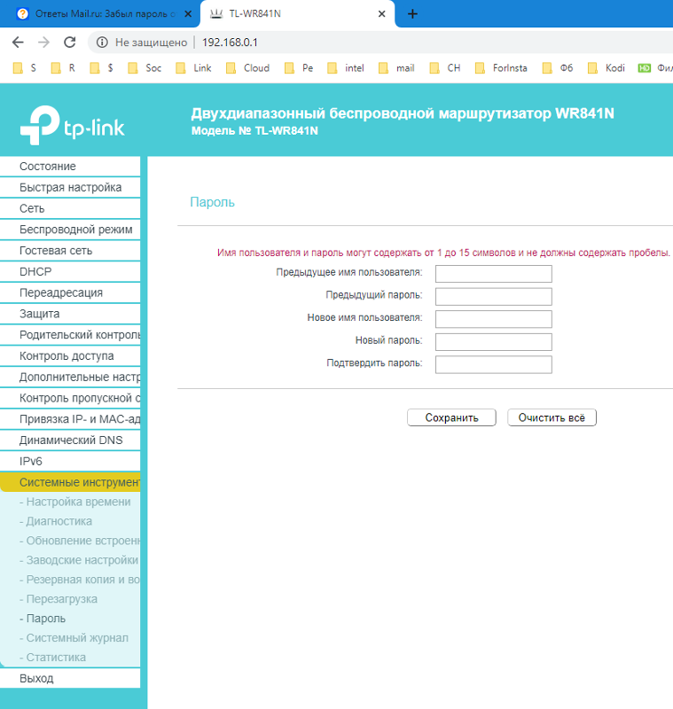
Task: Open Быстрая настройка in sidebar
Action: point(70,187)
